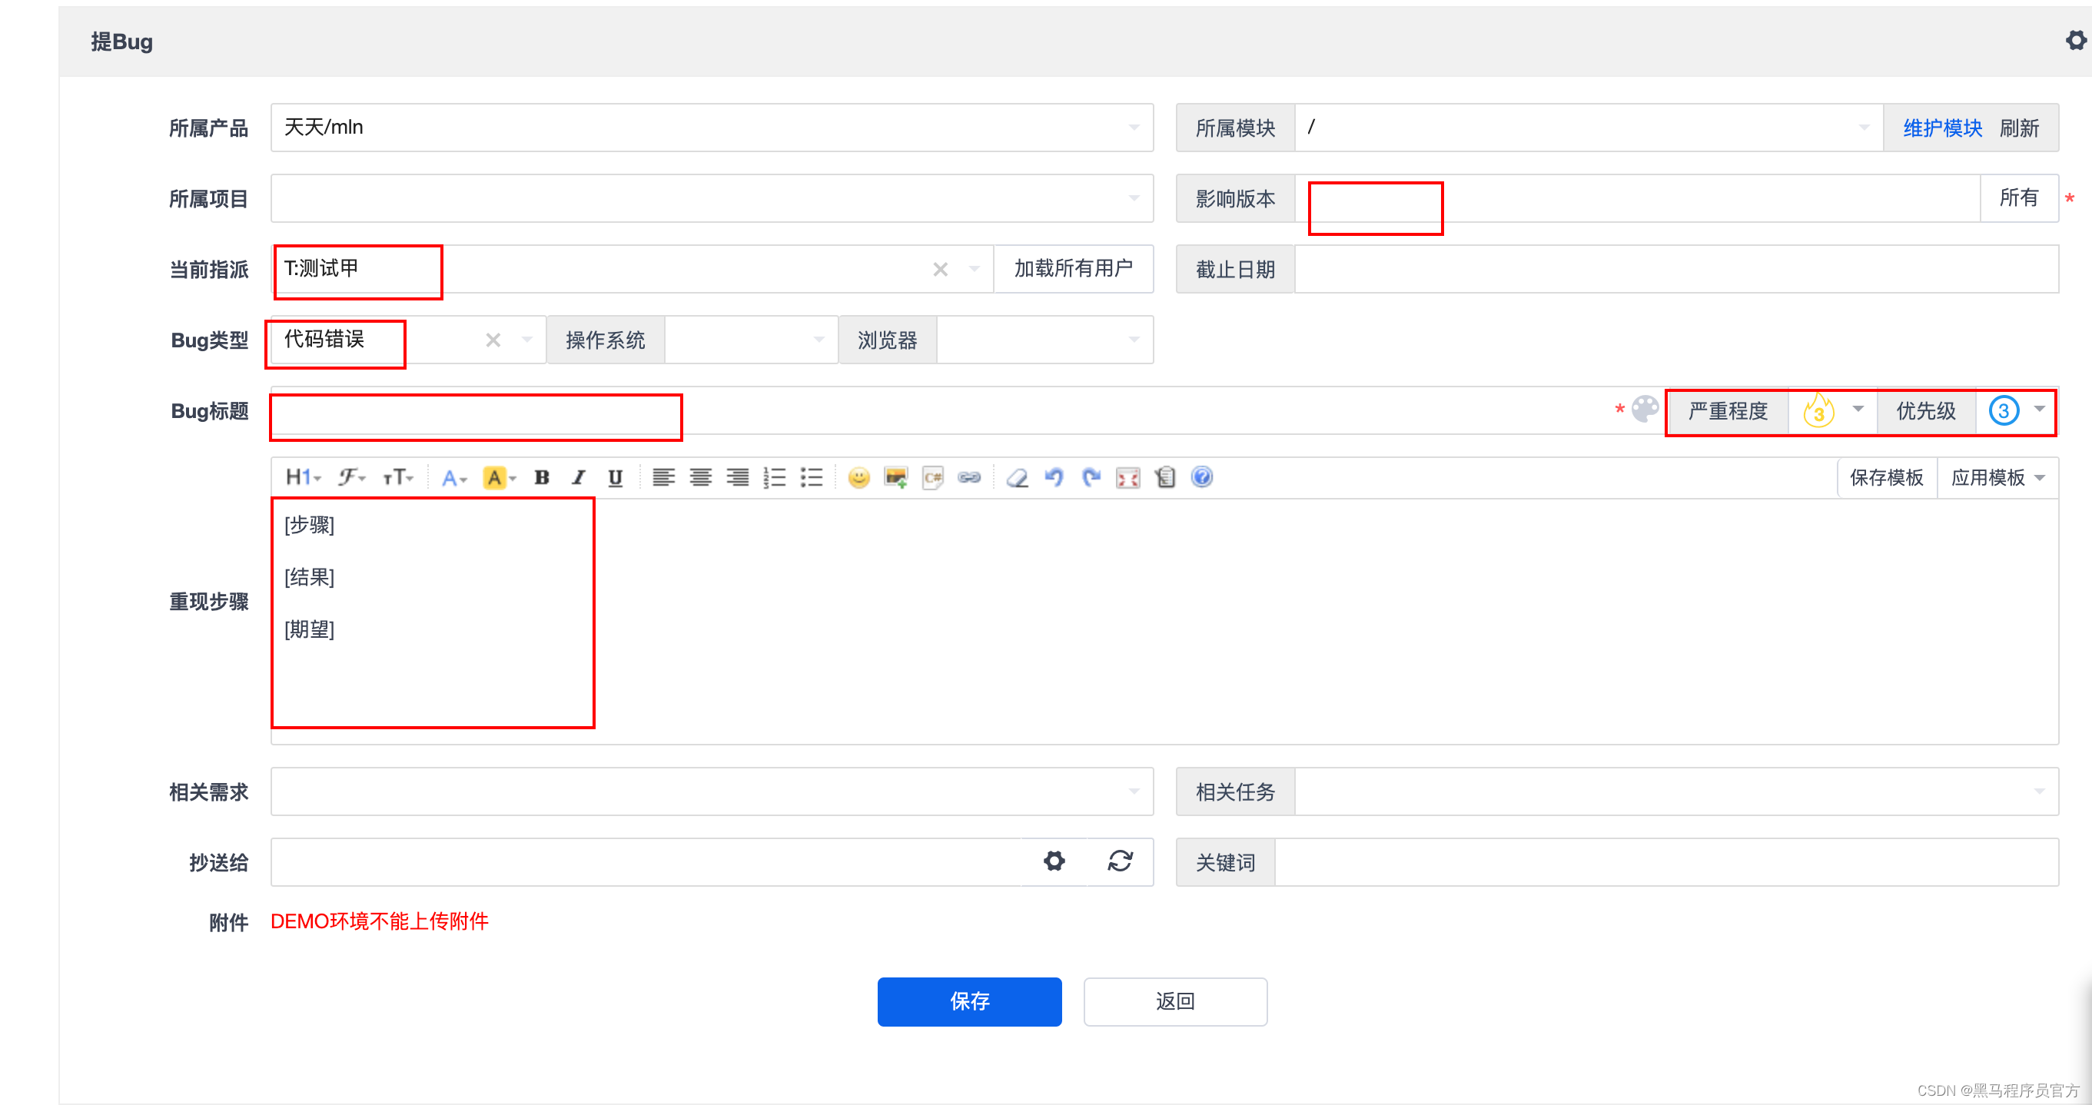The width and height of the screenshot is (2092, 1105).
Task: Toggle italic formatting
Action: coord(578,477)
